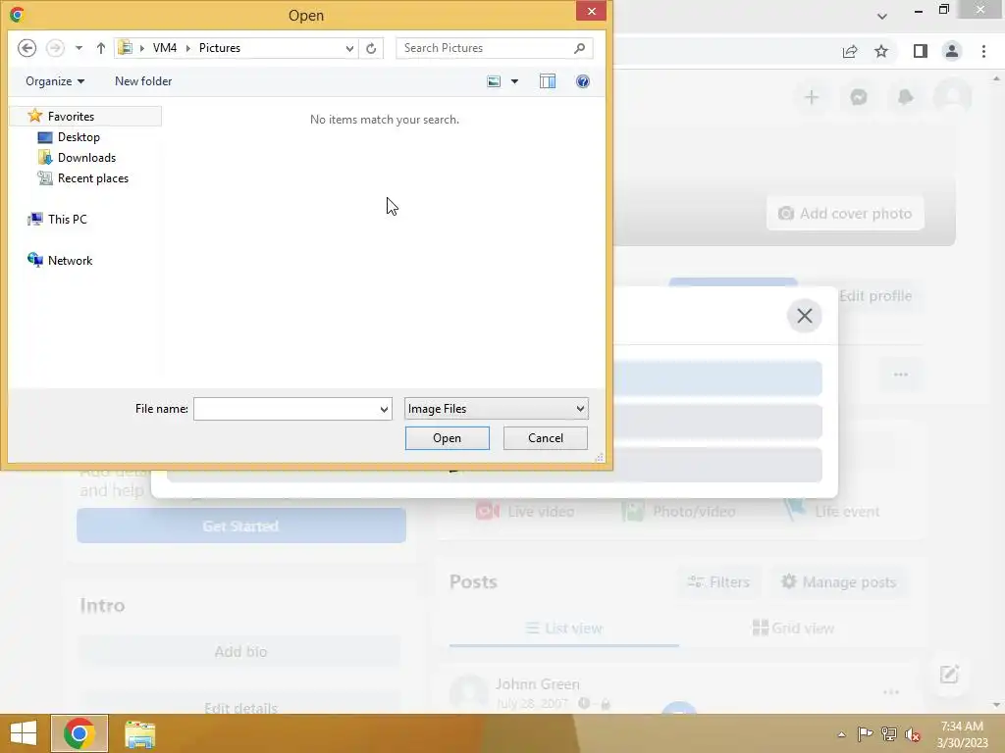Go up one folder level
The height and width of the screenshot is (753, 1005).
(x=101, y=48)
